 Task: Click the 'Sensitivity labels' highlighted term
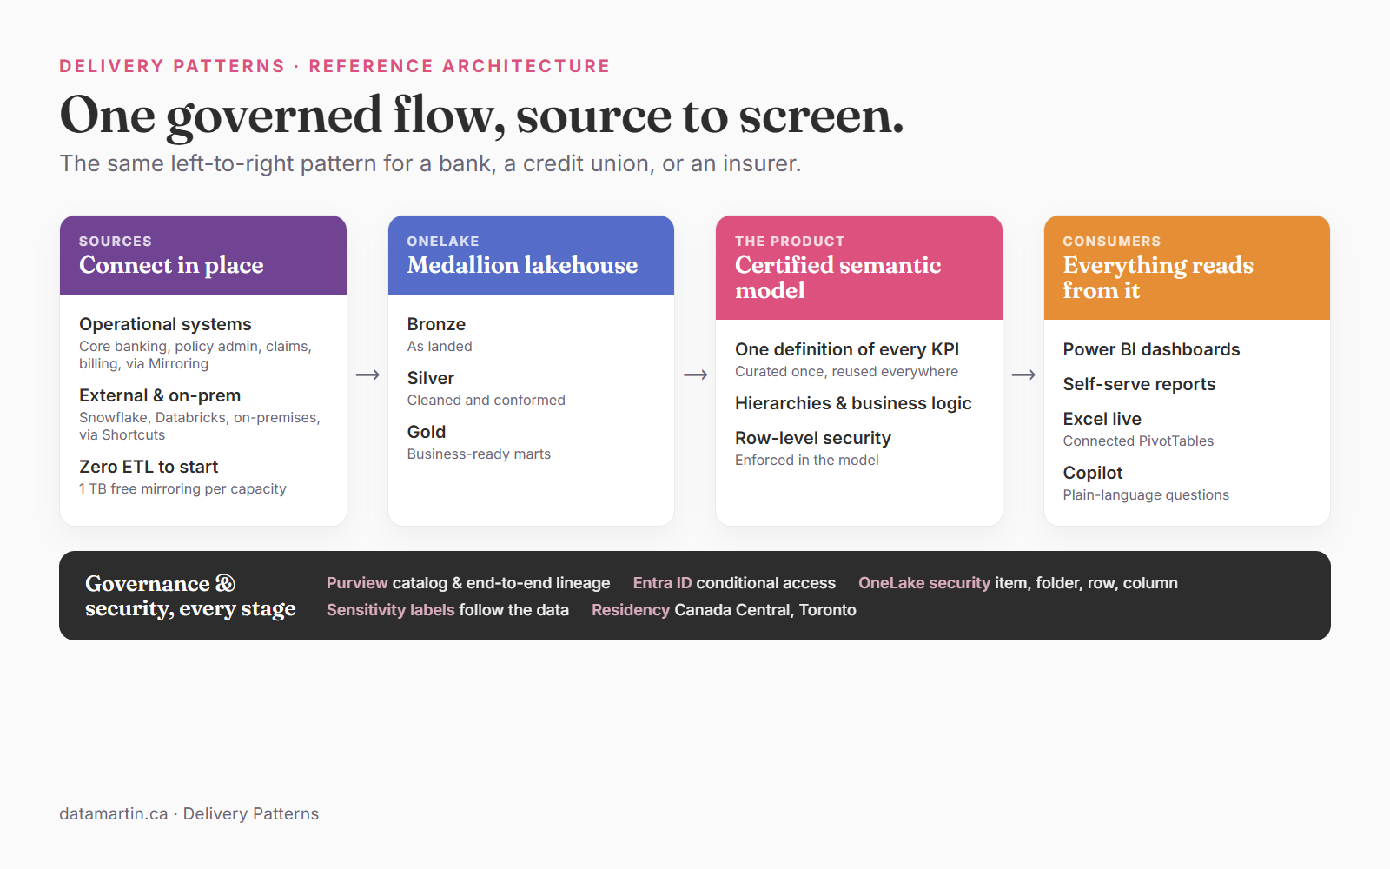tap(390, 610)
